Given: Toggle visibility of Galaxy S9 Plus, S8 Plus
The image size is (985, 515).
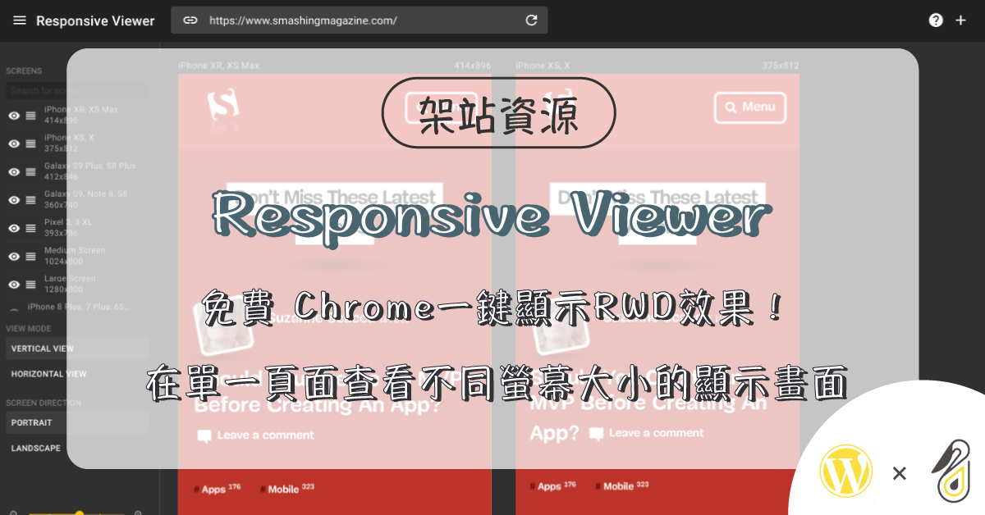Looking at the screenshot, I should (13, 171).
